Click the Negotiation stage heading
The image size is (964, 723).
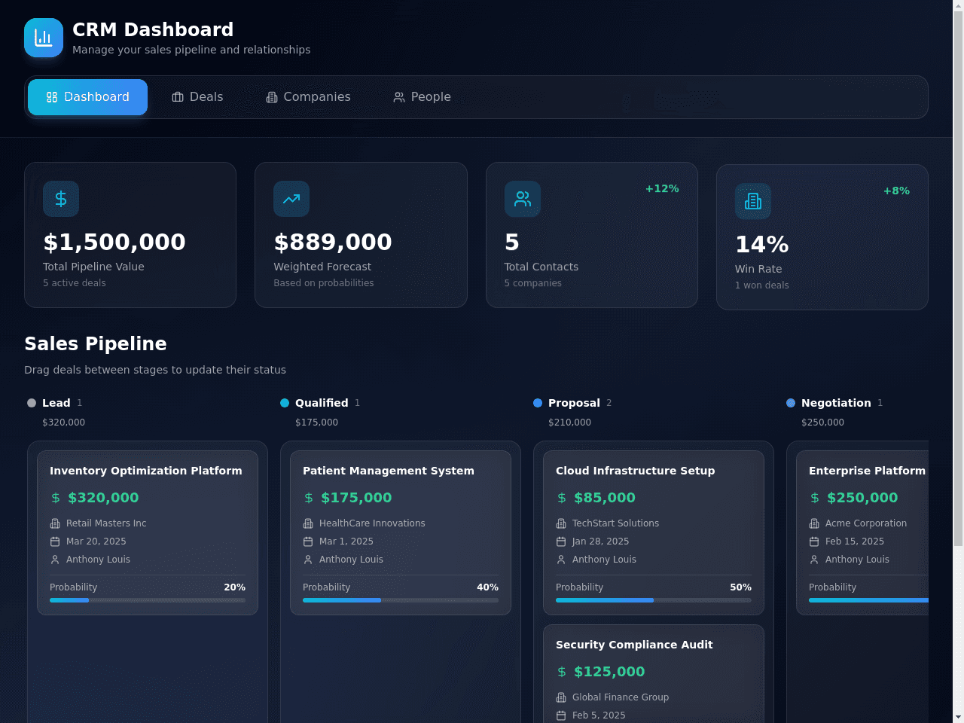tap(836, 403)
